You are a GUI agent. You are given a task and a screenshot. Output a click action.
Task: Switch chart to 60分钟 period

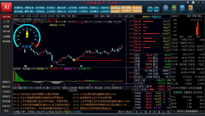click(x=51, y=16)
